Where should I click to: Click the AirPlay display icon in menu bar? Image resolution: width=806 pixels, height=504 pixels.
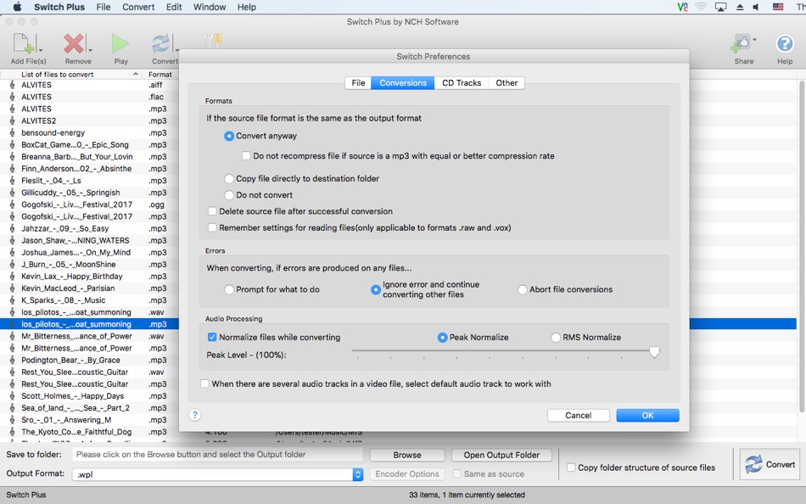point(720,7)
